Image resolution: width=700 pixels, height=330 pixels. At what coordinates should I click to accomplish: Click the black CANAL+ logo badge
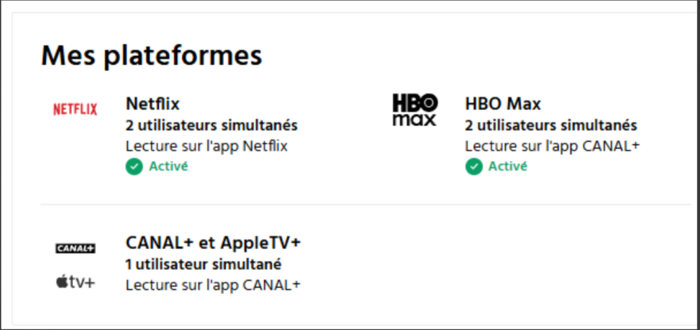tap(75, 248)
